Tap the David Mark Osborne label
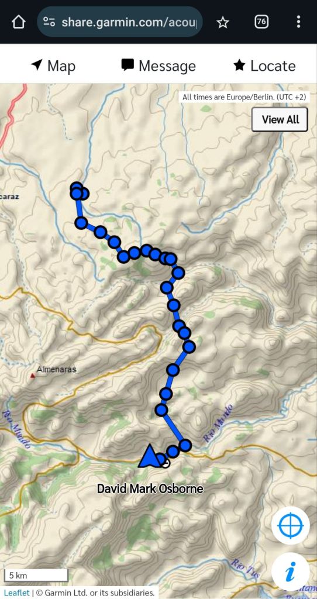 (x=150, y=488)
